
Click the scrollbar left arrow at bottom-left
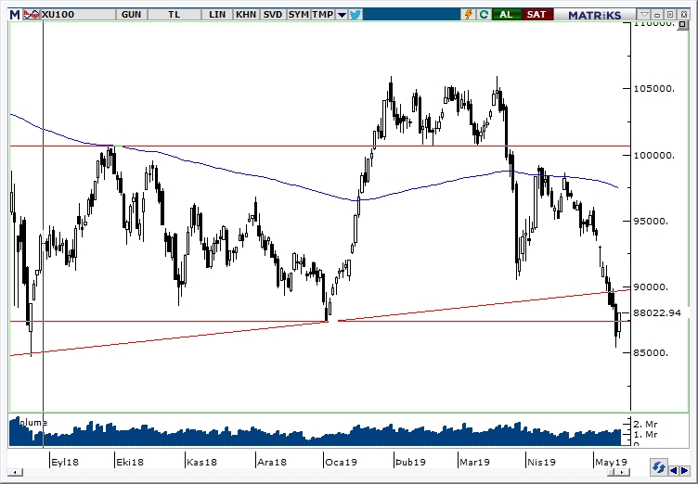click(x=15, y=473)
